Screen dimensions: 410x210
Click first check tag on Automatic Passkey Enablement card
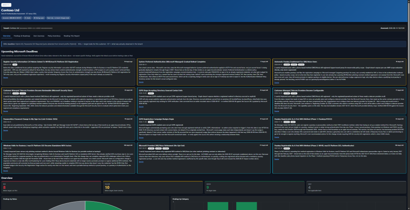pos(287,64)
